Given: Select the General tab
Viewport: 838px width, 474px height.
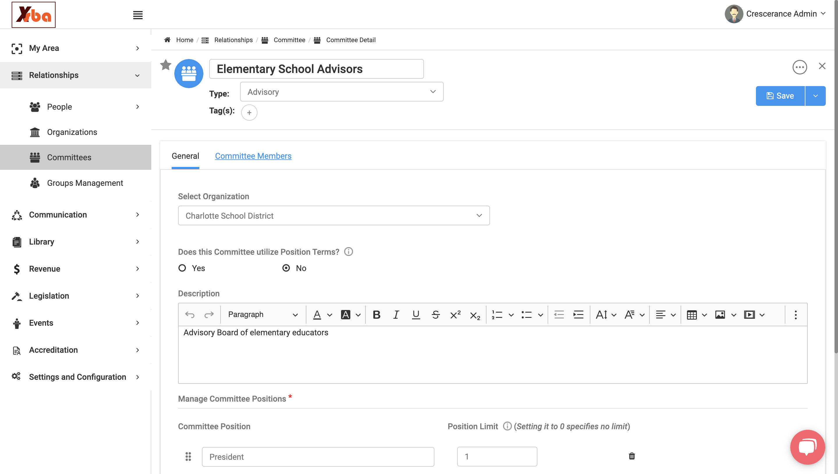Looking at the screenshot, I should click(x=185, y=156).
